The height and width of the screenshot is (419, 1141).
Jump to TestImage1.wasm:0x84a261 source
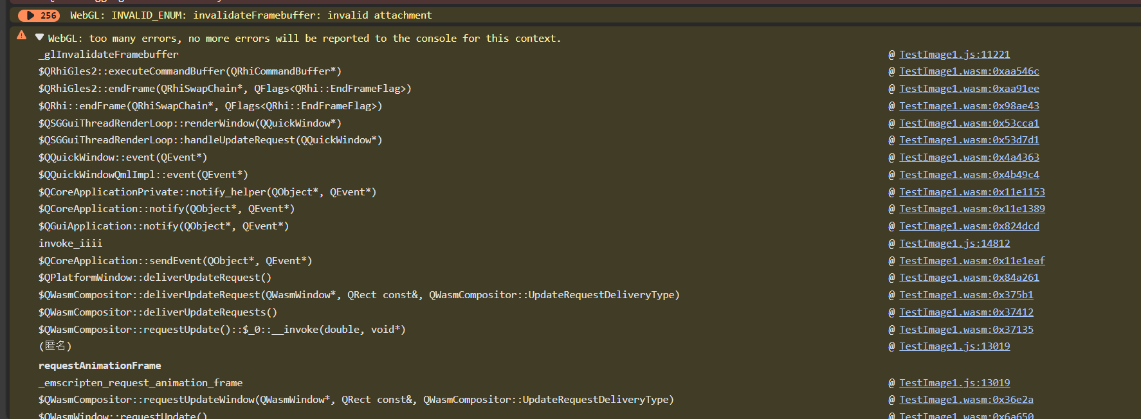tap(969, 278)
